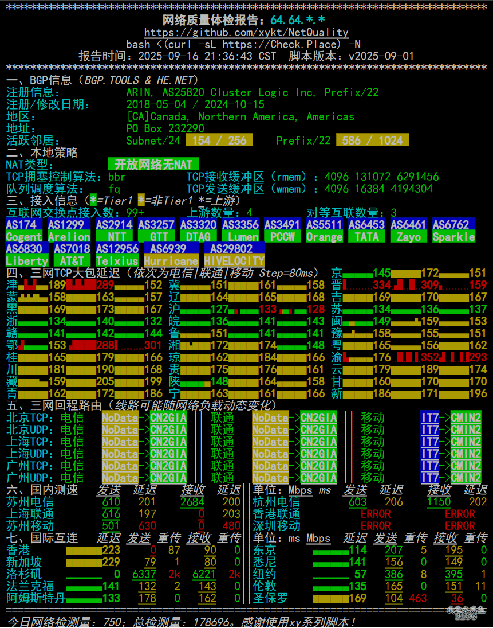Click 杭州电信 receive speed 1150

[x=439, y=501]
